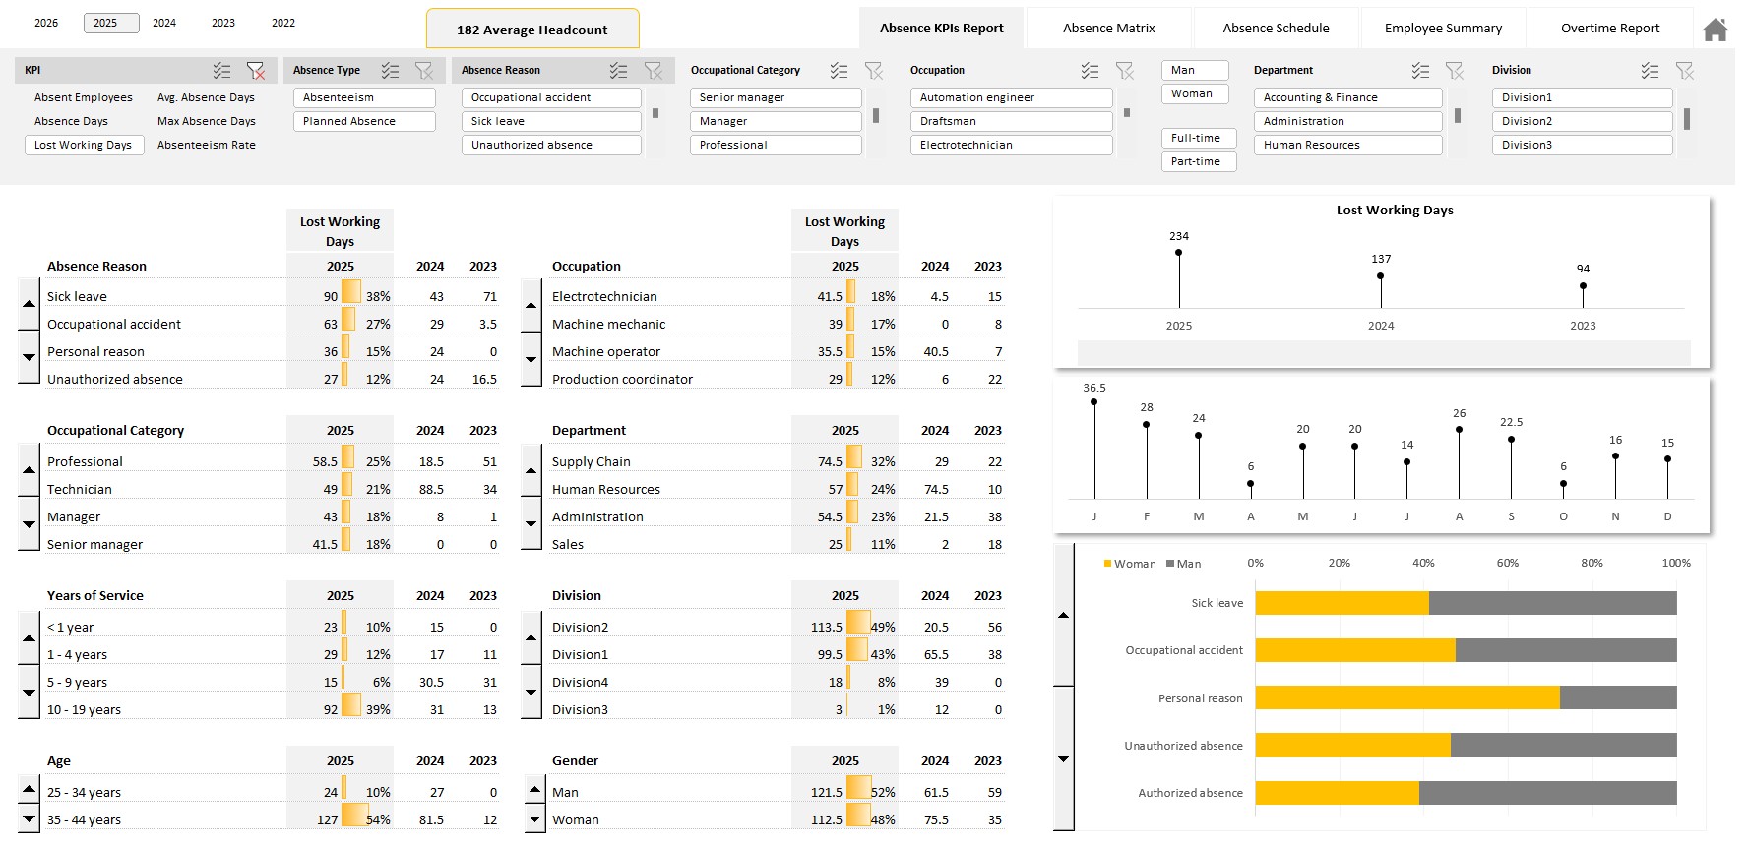The width and height of the screenshot is (1748, 847).
Task: Switch to the Overtime Report tab
Action: pos(1610,29)
